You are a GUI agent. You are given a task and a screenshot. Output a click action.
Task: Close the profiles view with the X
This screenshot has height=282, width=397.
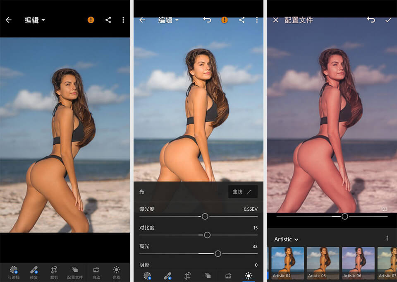275,20
